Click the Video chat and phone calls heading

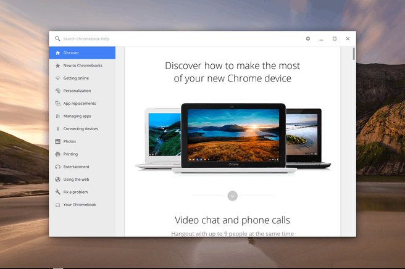[233, 220]
